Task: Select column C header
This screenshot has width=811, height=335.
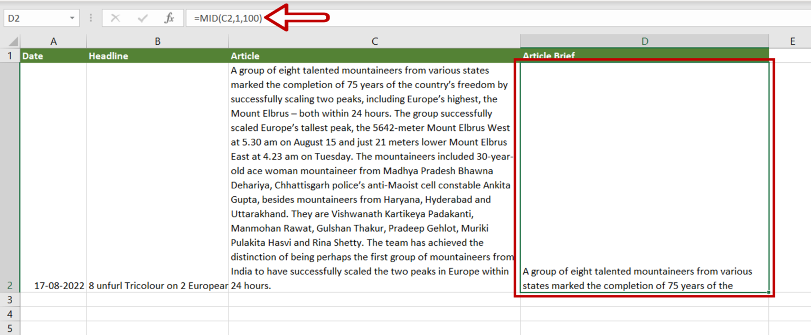Action: 374,42
